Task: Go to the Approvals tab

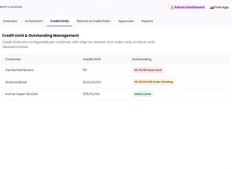Action: coord(126,21)
